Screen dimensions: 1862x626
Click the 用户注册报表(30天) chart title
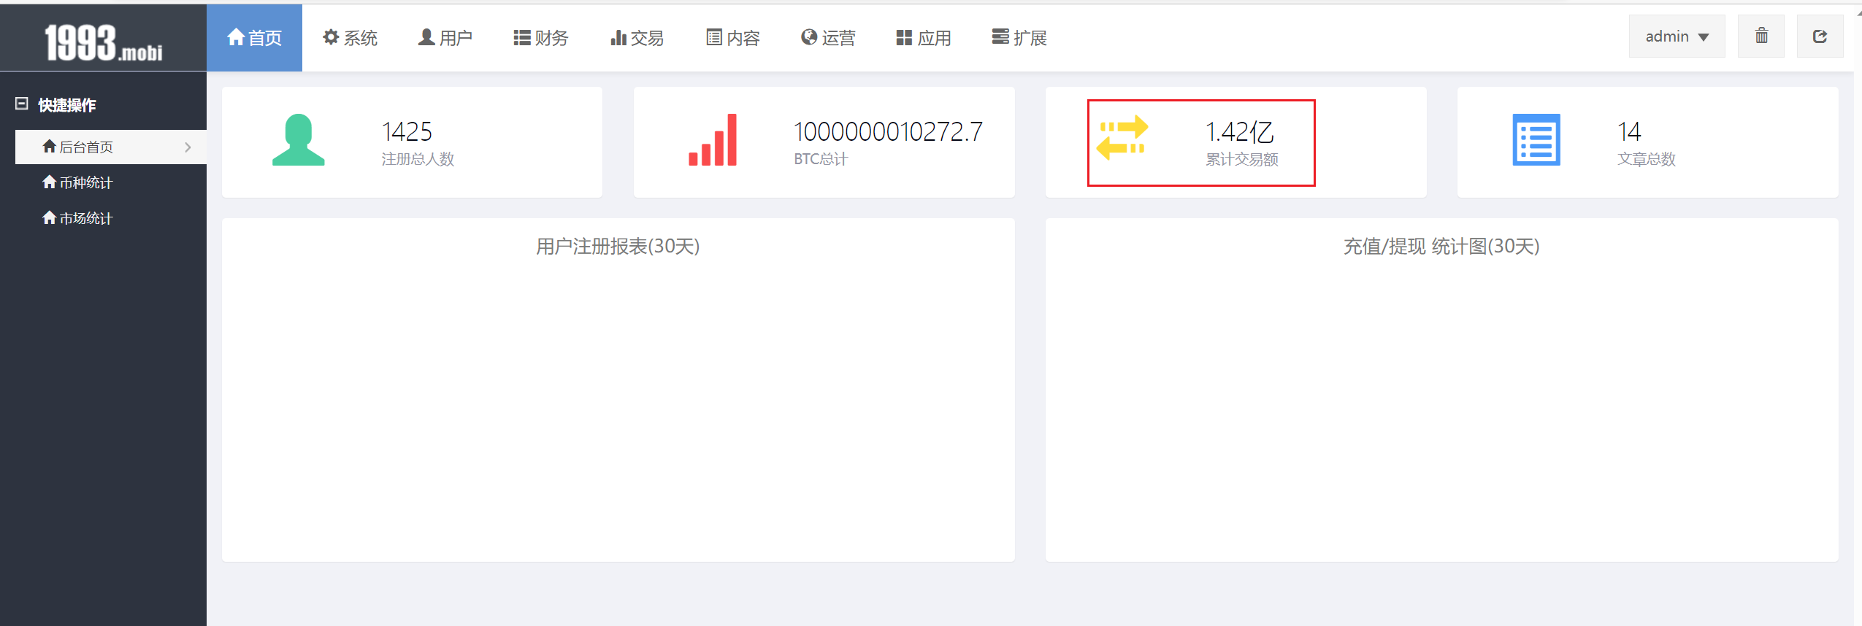[618, 247]
